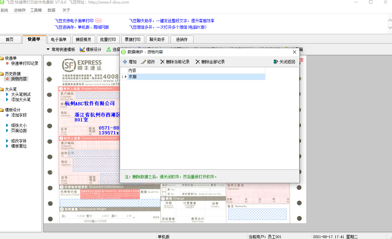Click the blue plus icon next to 增加
This screenshot has width=392, height=239.
coord(125,62)
